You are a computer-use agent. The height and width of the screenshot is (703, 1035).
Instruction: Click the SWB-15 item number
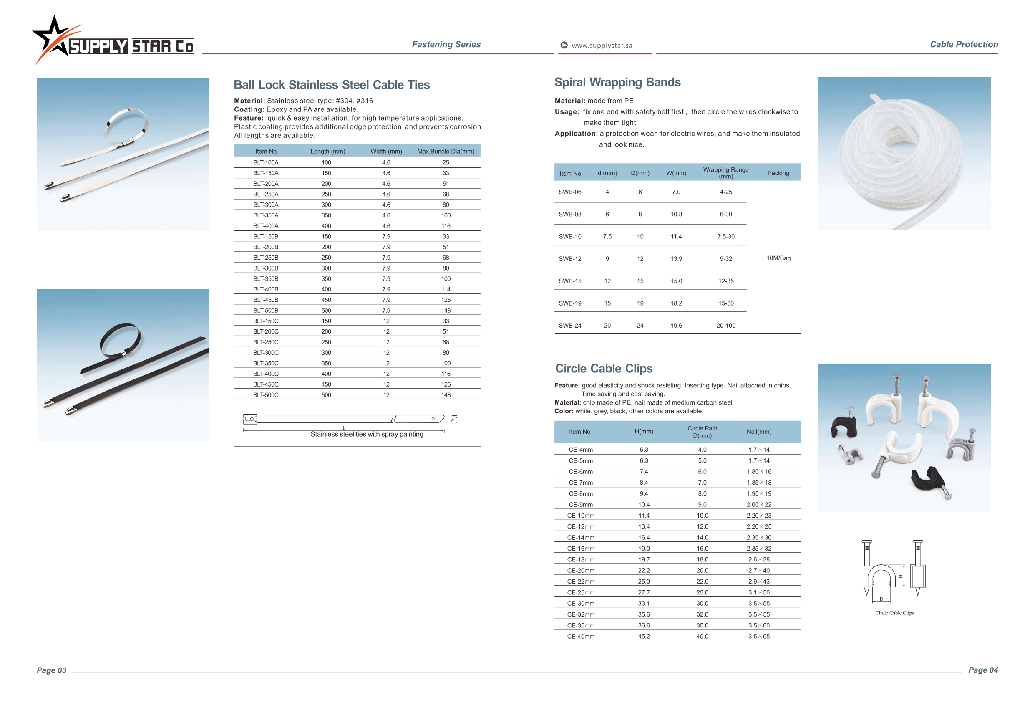pyautogui.click(x=570, y=281)
